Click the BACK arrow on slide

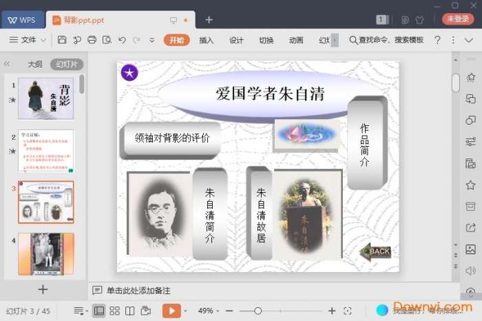pos(375,252)
